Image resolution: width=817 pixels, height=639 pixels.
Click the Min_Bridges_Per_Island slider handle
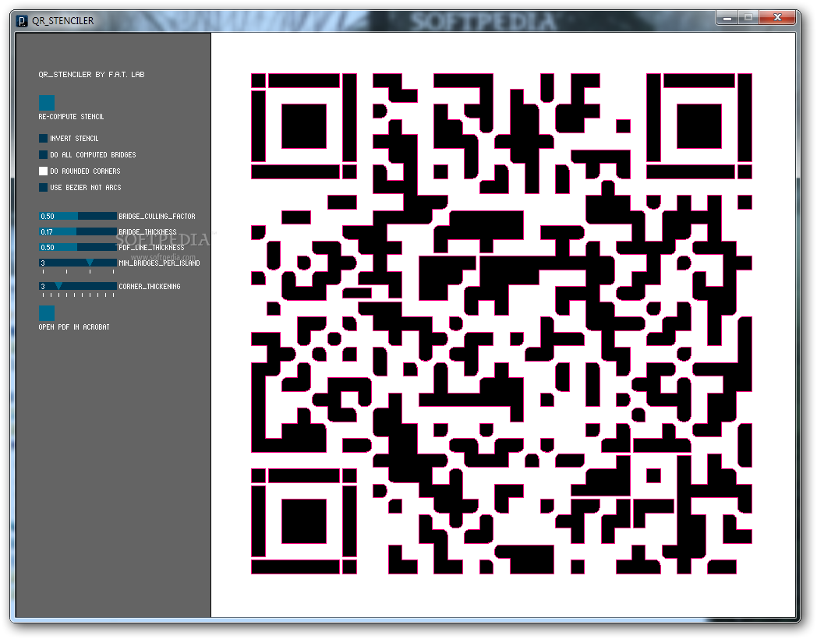coord(90,263)
